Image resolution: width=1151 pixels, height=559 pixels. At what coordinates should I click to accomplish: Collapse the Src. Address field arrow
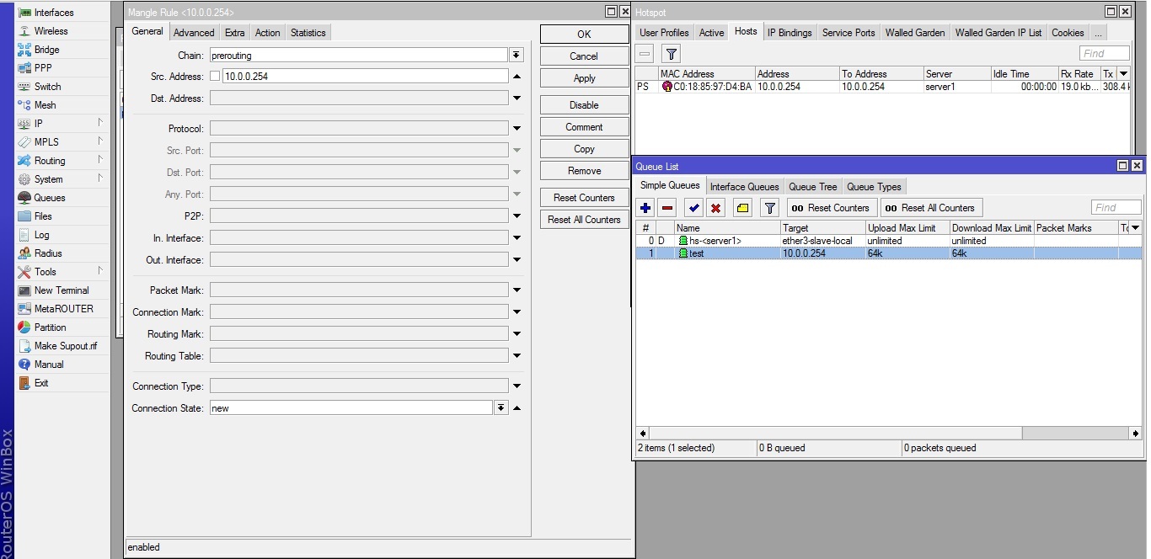517,77
